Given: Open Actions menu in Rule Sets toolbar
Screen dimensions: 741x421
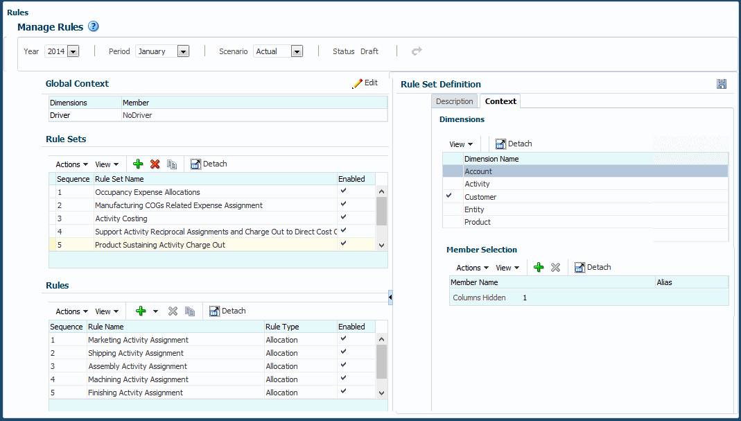Looking at the screenshot, I should [72, 164].
